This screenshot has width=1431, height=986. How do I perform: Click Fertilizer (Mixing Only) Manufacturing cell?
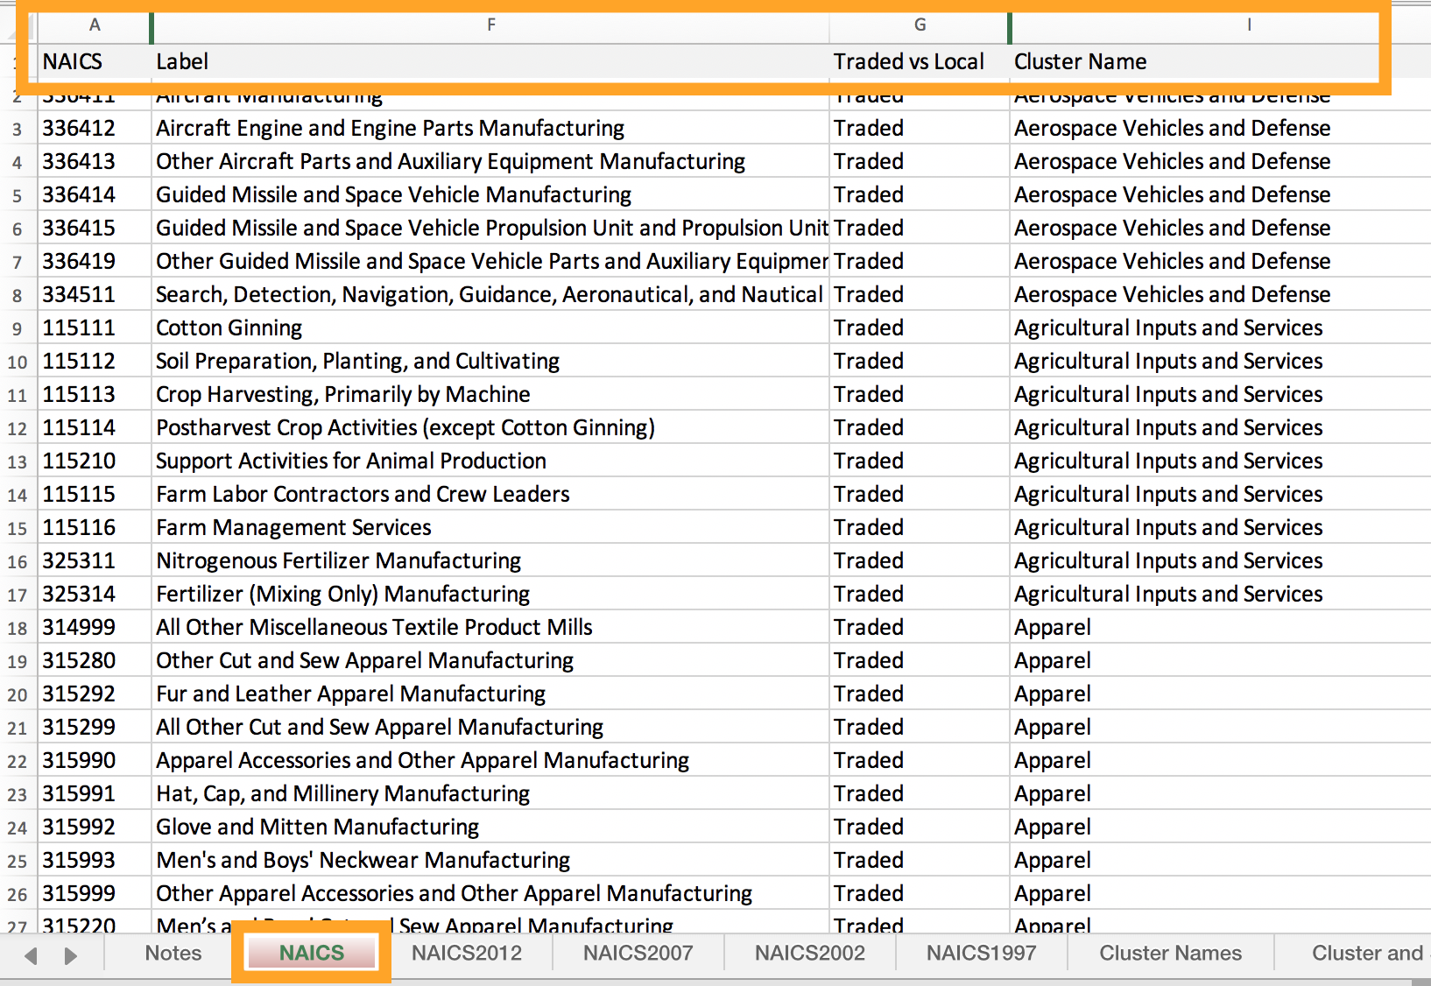(x=491, y=594)
